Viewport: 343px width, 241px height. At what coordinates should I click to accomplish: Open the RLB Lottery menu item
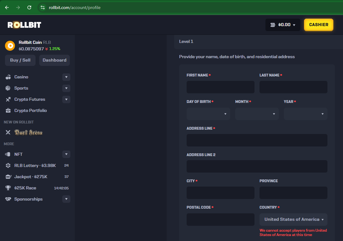point(35,166)
